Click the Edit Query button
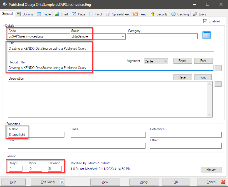Viewport: 228px width, 187px height. (48, 182)
